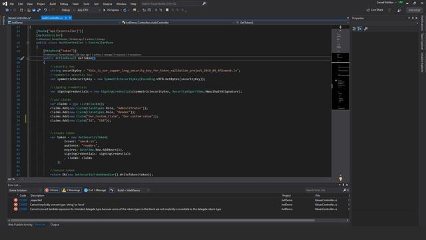The height and width of the screenshot is (240, 426).
Task: Click the New Project toolbar icon
Action: (x=21, y=10)
